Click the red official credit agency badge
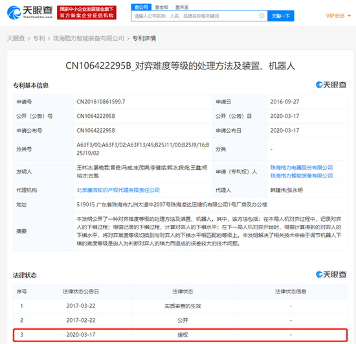Image resolution: width=356 pixels, height=344 pixels. click(x=87, y=12)
